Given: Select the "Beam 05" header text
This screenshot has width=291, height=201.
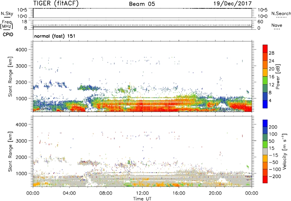Looking at the screenshot, I should (x=142, y=4).
